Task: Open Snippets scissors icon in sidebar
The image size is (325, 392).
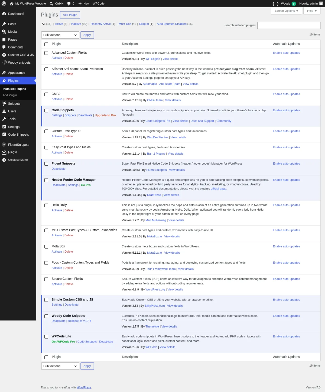Action: click(x=4, y=104)
